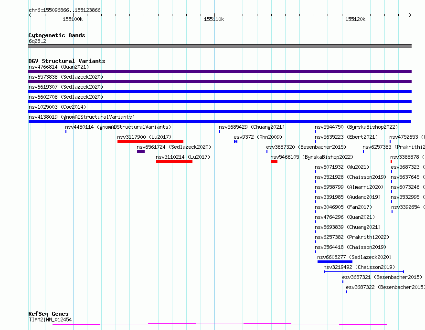
Task: Select the nsv6257383 (Prakrithi2 label
Action: [394, 147]
